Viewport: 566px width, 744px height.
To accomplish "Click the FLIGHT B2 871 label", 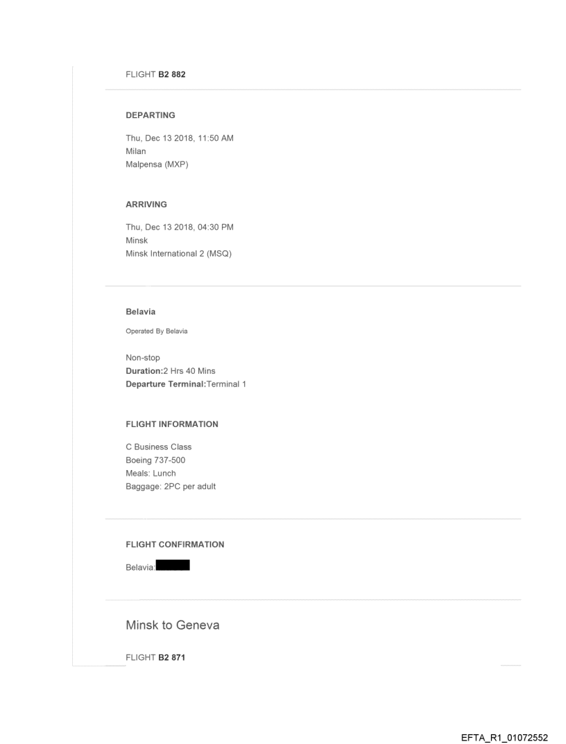I will [x=155, y=658].
